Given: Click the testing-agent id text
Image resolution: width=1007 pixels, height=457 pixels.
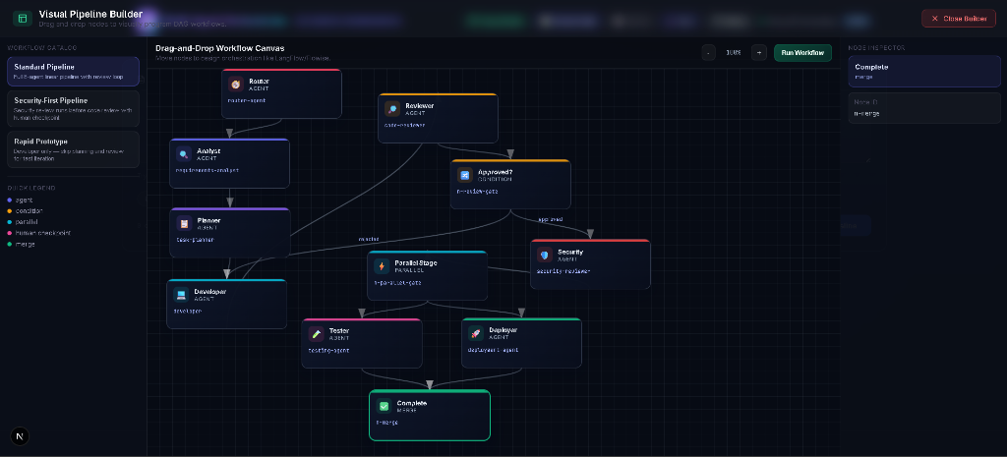Looking at the screenshot, I should point(328,350).
